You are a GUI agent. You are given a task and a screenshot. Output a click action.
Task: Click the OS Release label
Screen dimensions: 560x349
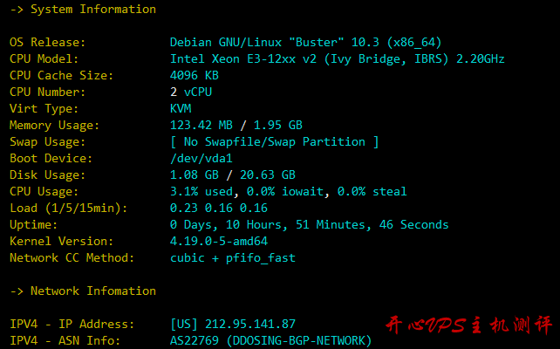[47, 43]
